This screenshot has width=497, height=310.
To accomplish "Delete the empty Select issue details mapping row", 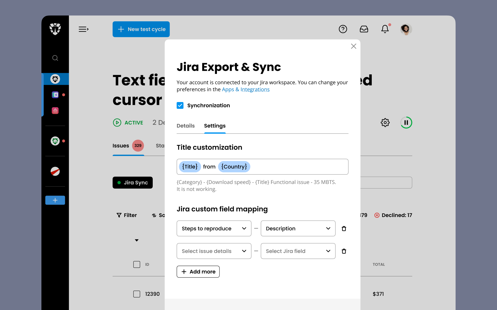I will (x=344, y=251).
